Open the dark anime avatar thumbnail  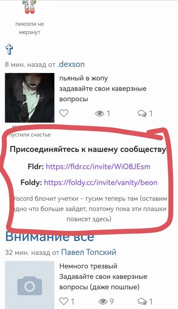pyautogui.click(x=30, y=98)
